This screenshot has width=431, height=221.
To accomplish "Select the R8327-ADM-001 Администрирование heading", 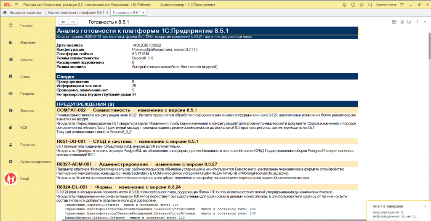I will click(207, 164).
